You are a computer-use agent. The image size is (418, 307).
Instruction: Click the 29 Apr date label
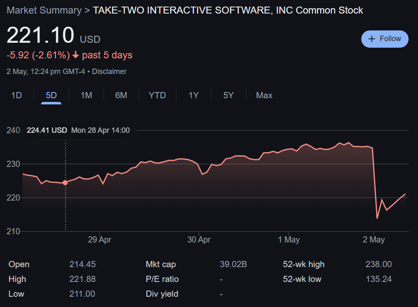(x=99, y=240)
